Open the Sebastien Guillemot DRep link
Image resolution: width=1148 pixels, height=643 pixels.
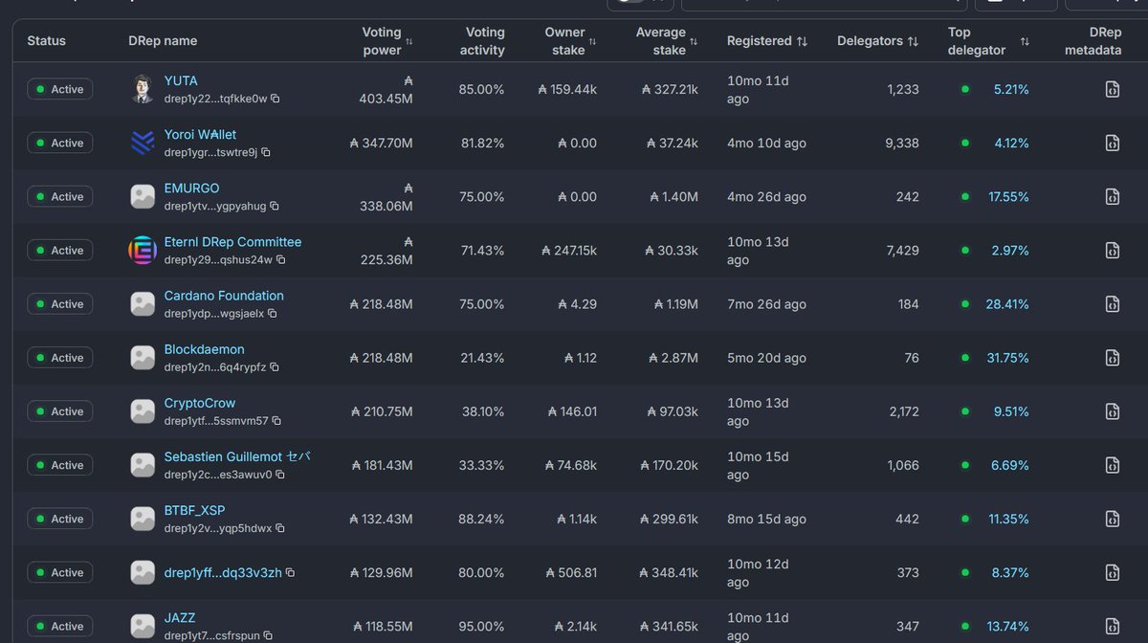tap(237, 456)
